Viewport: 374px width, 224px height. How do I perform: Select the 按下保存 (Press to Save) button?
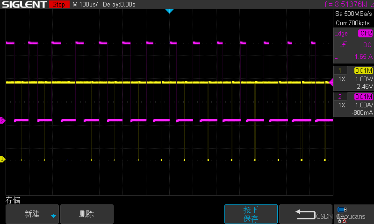251,214
